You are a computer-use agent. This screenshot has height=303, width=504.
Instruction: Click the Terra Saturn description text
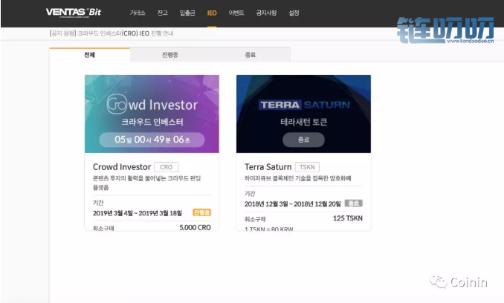[297, 178]
